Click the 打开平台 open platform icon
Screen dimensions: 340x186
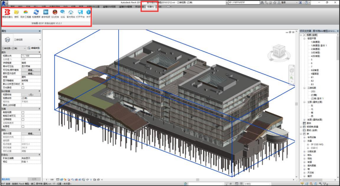pyautogui.click(x=80, y=12)
